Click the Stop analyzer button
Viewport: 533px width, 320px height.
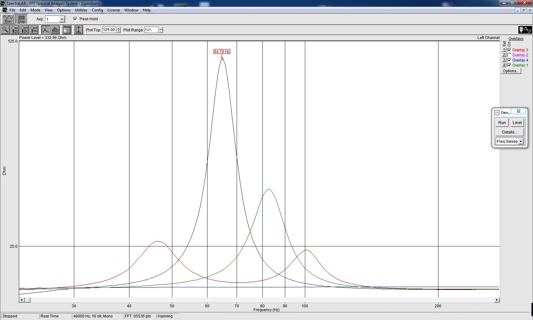[x=21, y=19]
